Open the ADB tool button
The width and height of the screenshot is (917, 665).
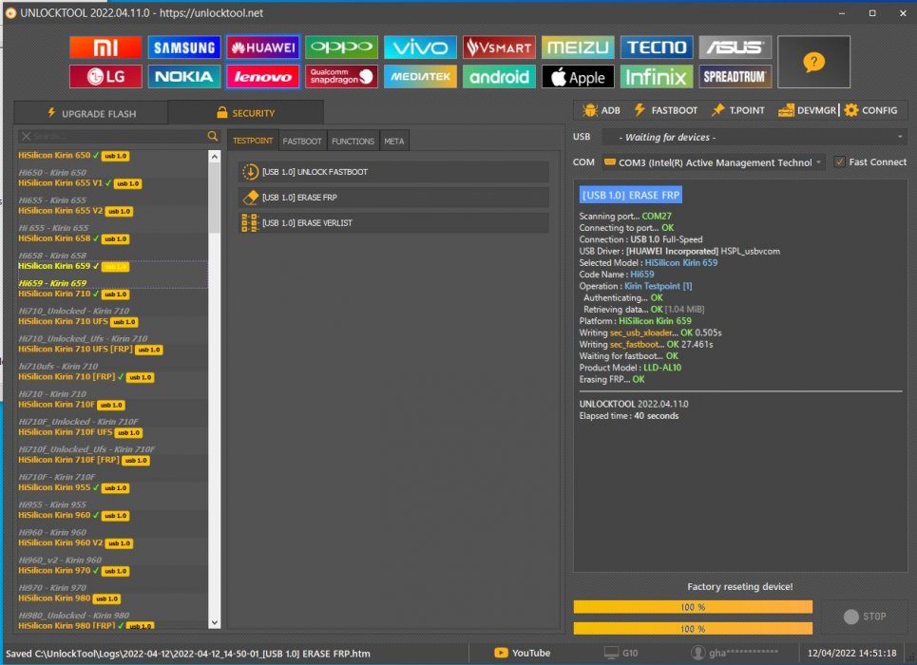(602, 110)
